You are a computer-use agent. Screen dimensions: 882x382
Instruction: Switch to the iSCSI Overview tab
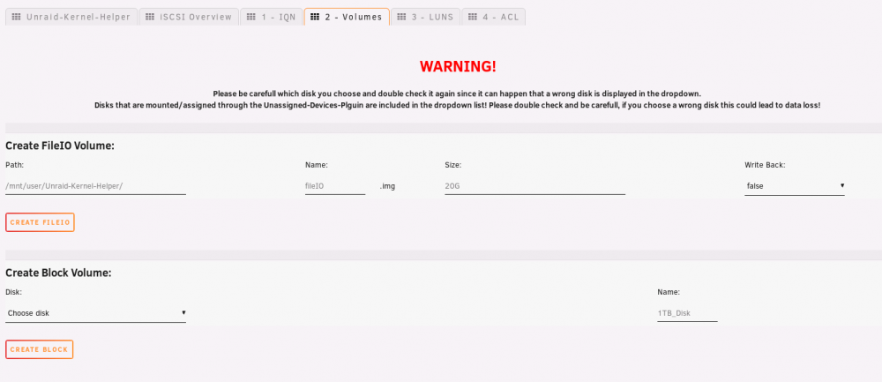189,17
